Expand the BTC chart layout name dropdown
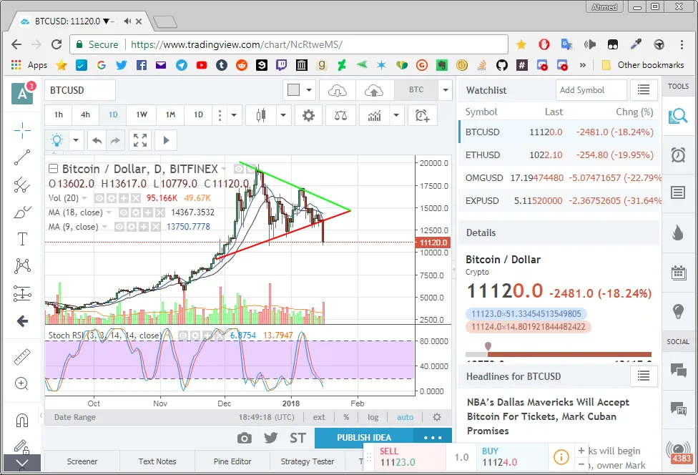Viewport: 698px width, 475px height. point(446,91)
